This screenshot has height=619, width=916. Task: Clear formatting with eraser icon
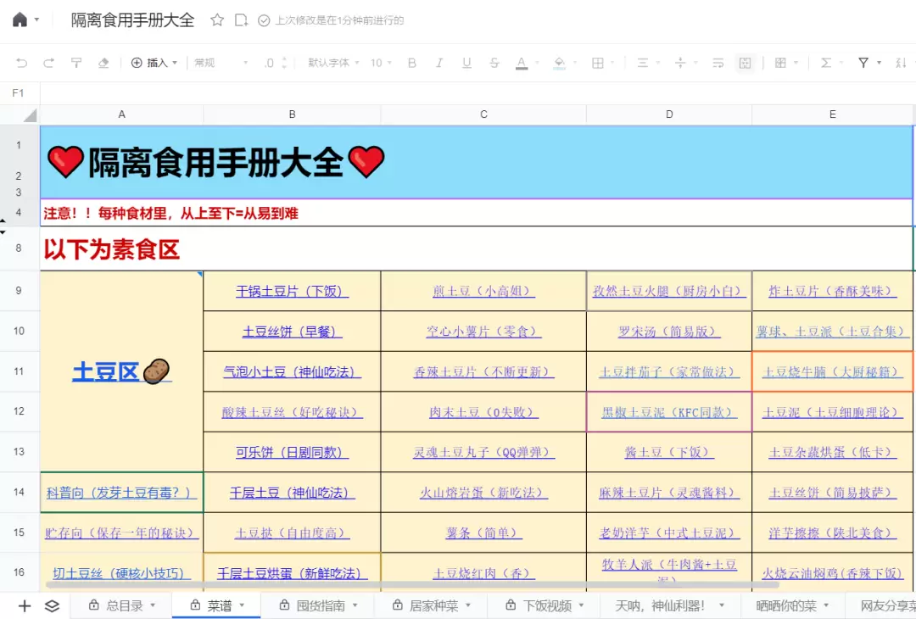click(103, 63)
